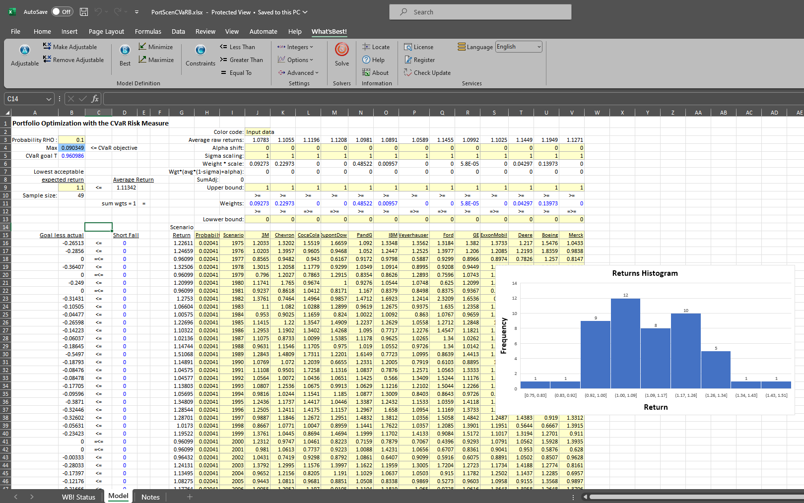This screenshot has width=804, height=503.
Task: Click the Insert Function fx icon
Action: [x=95, y=99]
